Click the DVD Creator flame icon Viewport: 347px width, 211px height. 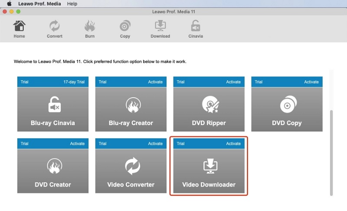click(55, 166)
